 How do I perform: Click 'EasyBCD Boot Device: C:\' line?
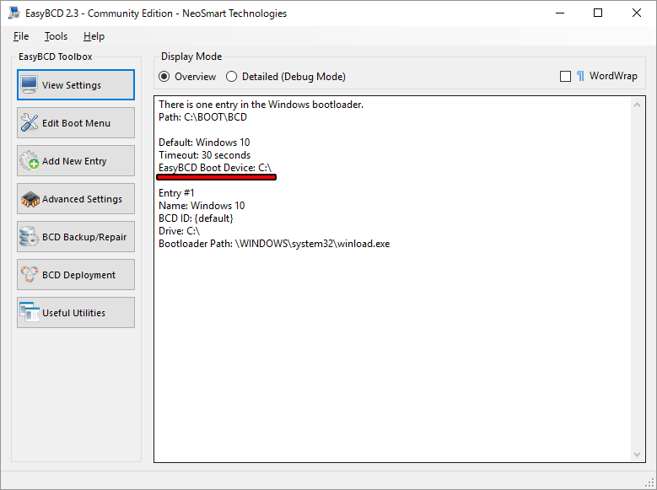coord(215,168)
